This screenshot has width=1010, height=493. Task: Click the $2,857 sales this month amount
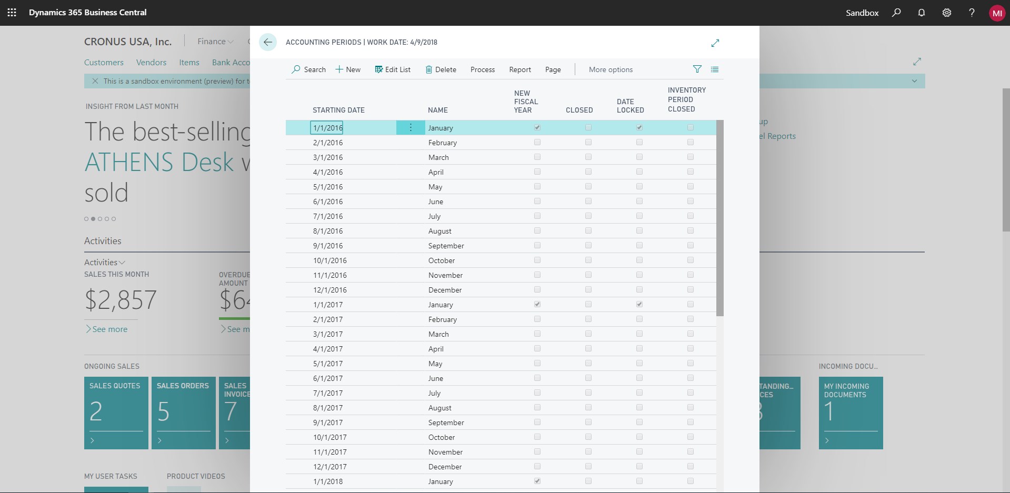point(121,300)
